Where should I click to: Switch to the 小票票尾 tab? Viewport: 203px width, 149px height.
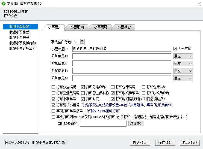[100, 27]
